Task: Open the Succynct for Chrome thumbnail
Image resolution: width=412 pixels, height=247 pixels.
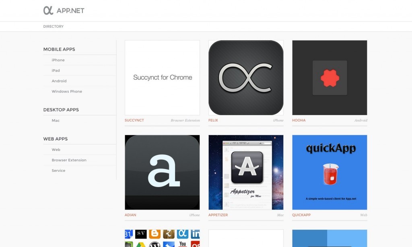Action: [162, 78]
